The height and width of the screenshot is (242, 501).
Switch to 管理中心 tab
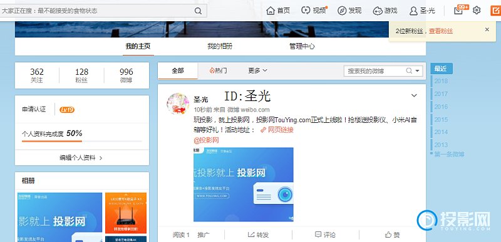[x=302, y=46]
